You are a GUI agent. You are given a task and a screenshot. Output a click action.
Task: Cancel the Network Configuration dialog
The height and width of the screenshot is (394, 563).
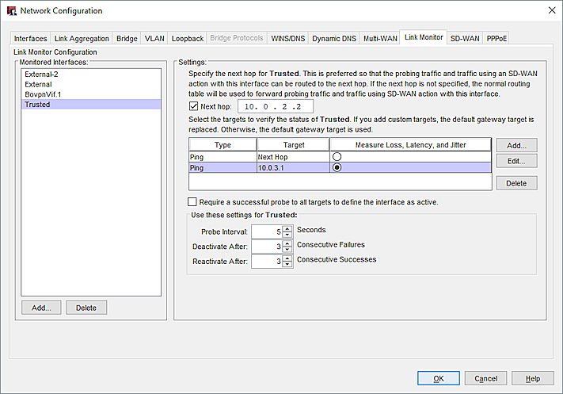point(486,378)
